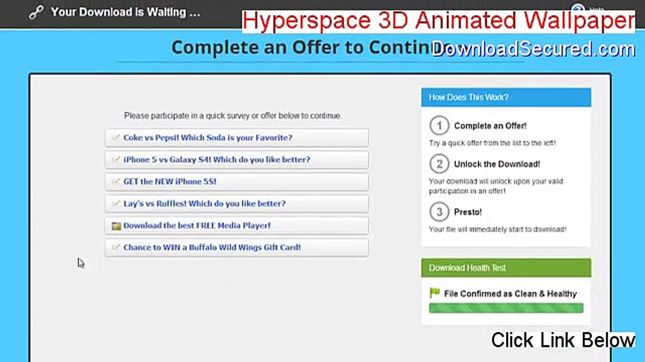Click the 'Presto!' step title
Image resolution: width=645 pixels, height=362 pixels.
point(468,212)
